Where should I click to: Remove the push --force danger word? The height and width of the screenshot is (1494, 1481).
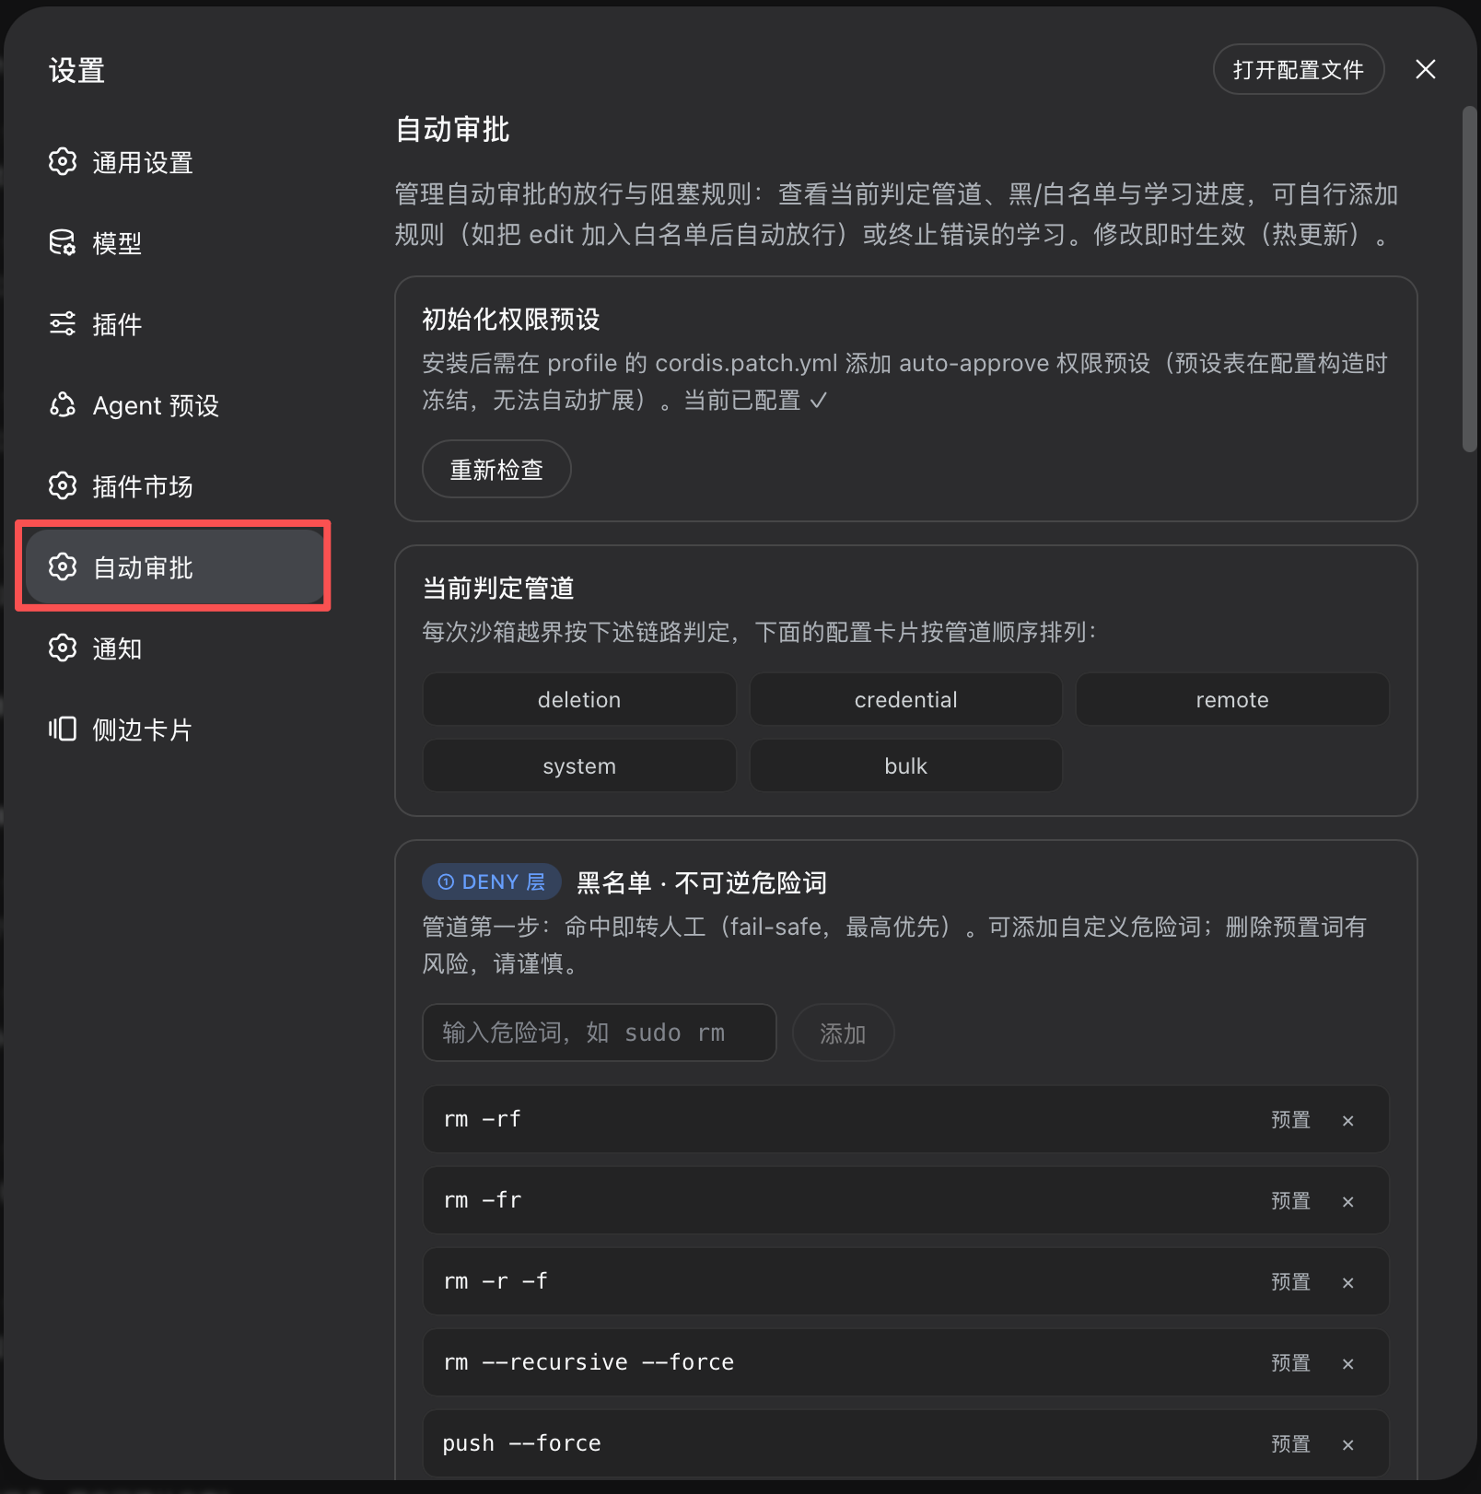1348,1444
